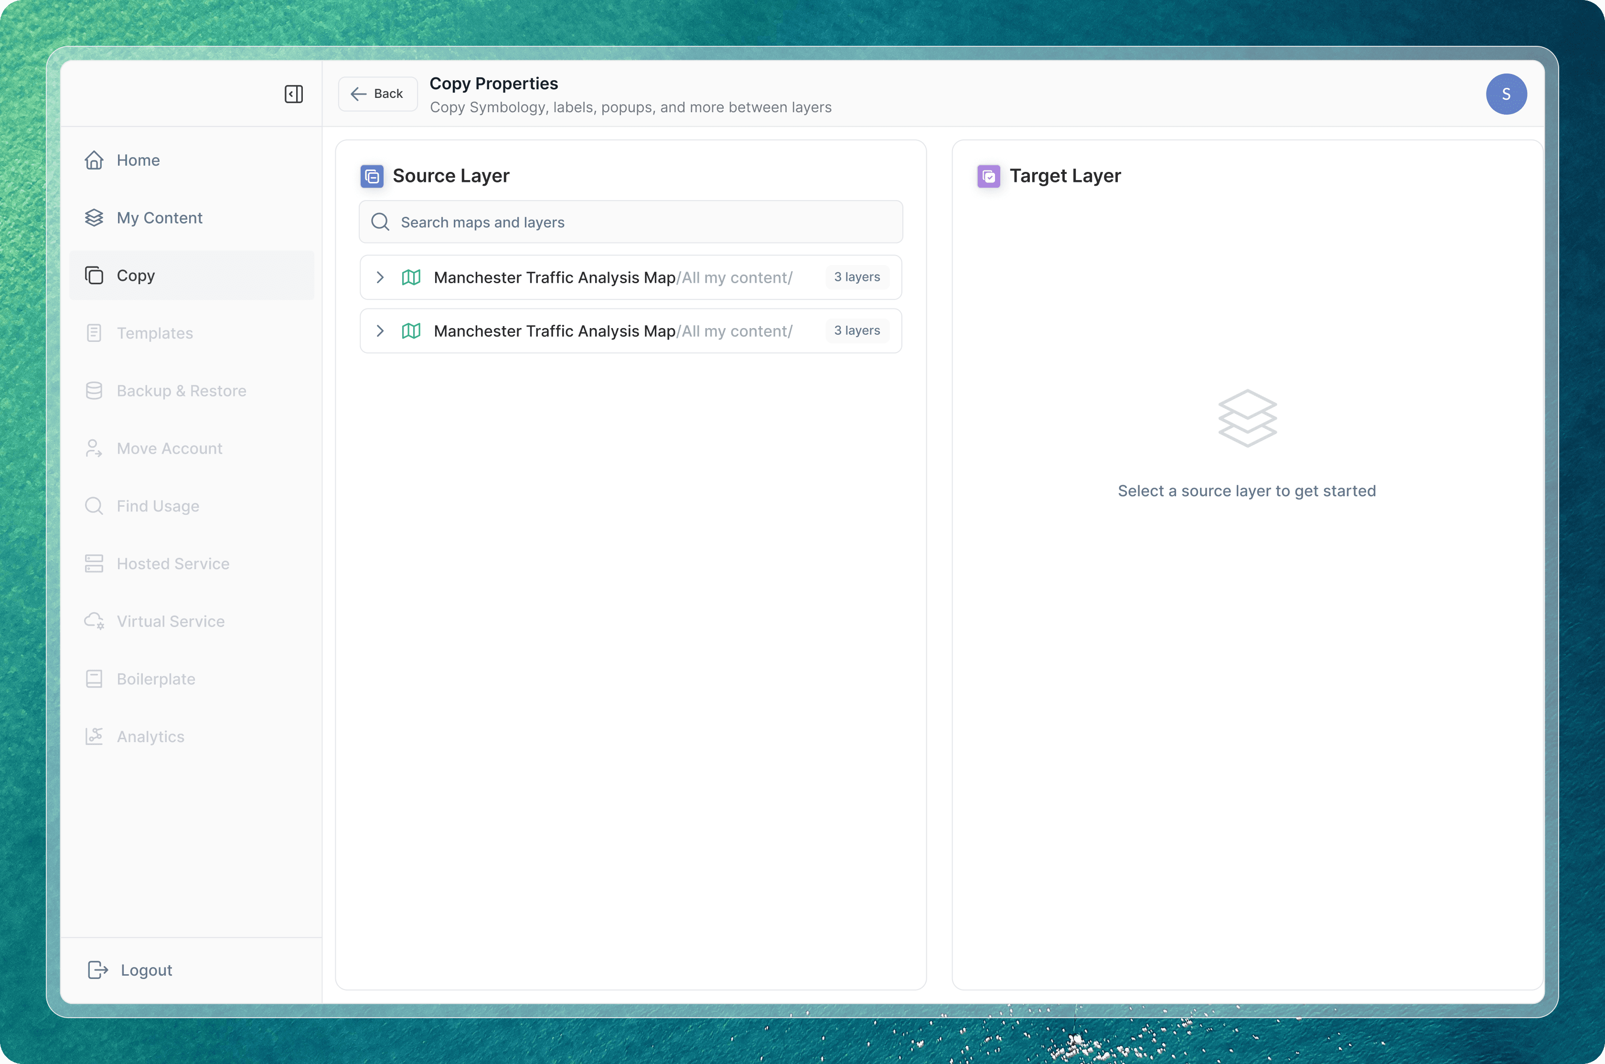1605x1064 pixels.
Task: Click the Home house icon
Action: (94, 160)
